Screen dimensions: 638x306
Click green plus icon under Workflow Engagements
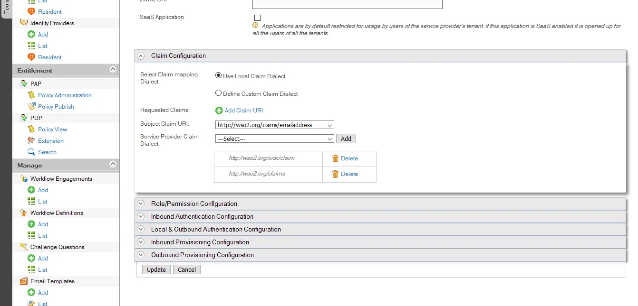[31, 190]
